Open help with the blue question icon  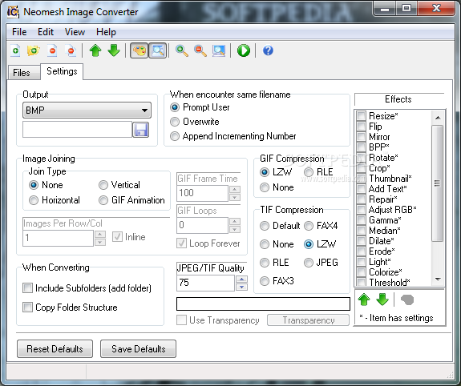tap(268, 50)
